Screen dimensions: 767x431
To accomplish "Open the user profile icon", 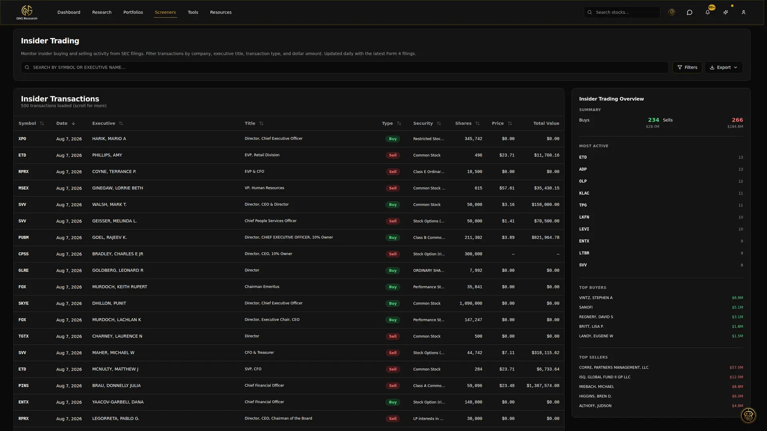I will pyautogui.click(x=743, y=12).
